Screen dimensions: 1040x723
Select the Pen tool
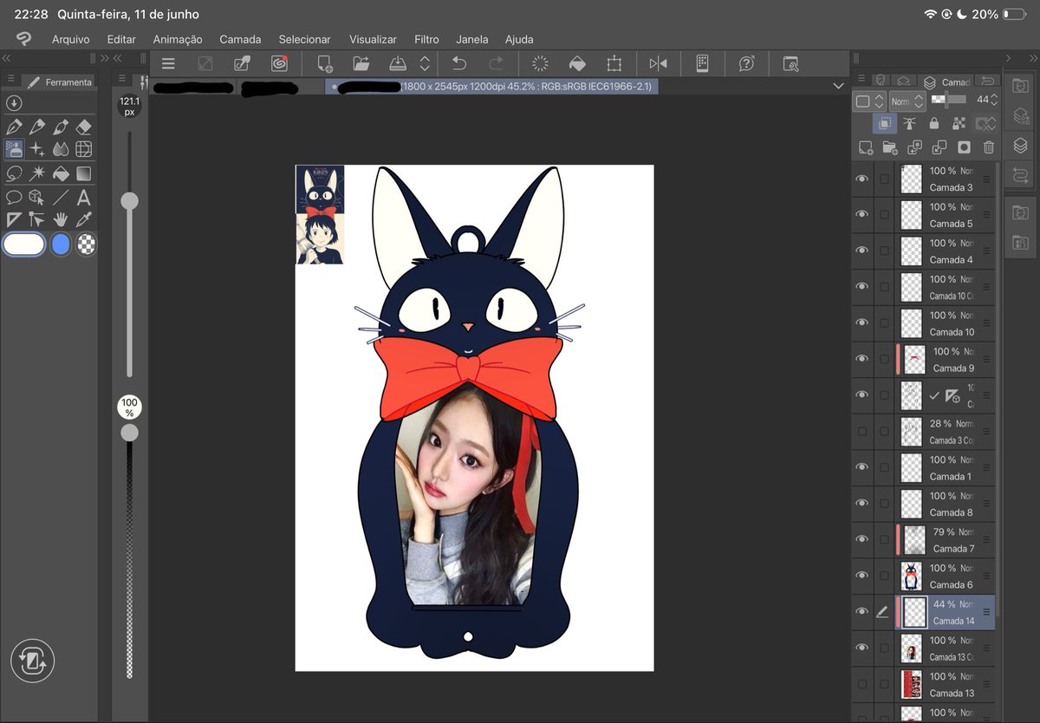pos(14,127)
